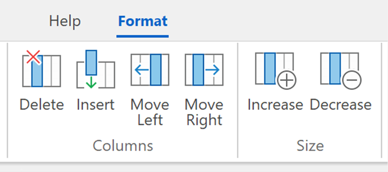Click the Decrease text label
Screen dimensions: 388x172
pyautogui.click(x=341, y=105)
